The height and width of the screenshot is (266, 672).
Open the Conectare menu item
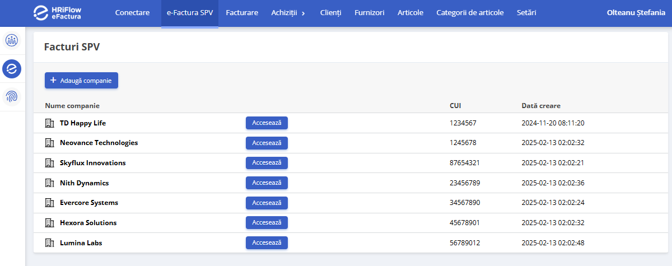pos(132,13)
